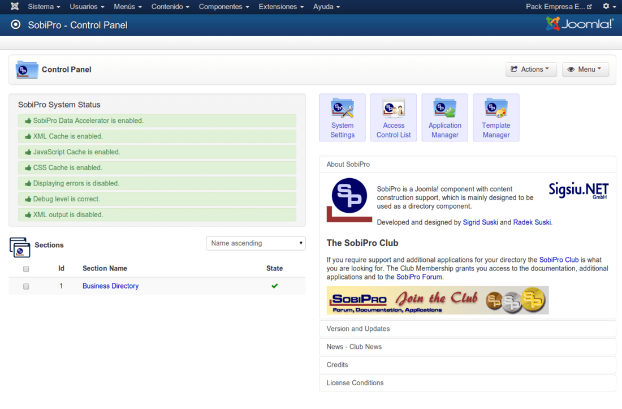Click the Joomla! logo at top right
The image size is (622, 409).
click(579, 24)
